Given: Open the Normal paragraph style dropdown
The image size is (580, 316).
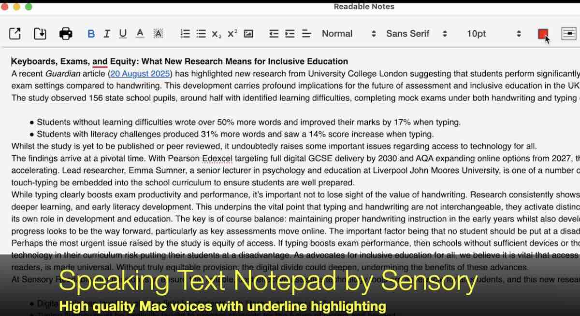Looking at the screenshot, I should (348, 34).
